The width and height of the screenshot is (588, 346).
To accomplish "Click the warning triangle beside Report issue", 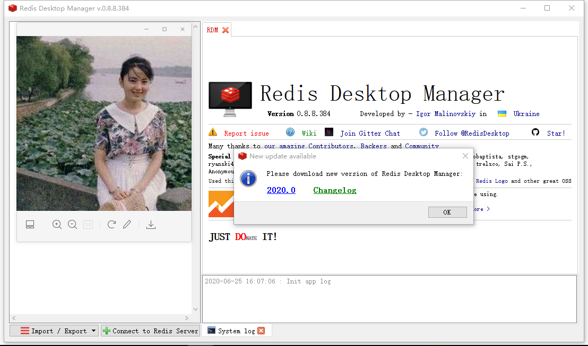I will (213, 132).
